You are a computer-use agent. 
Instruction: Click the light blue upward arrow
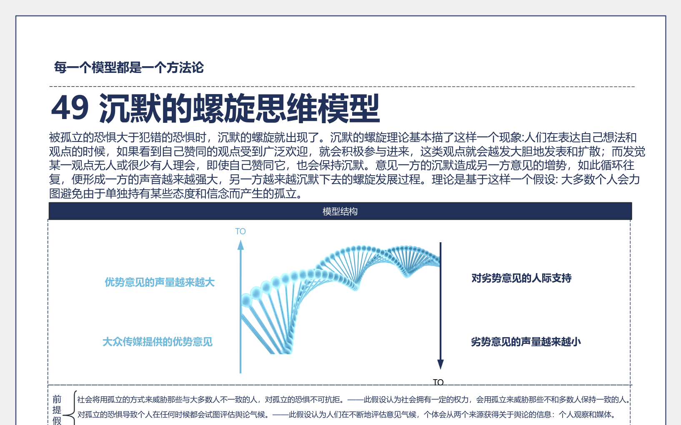tap(240, 306)
